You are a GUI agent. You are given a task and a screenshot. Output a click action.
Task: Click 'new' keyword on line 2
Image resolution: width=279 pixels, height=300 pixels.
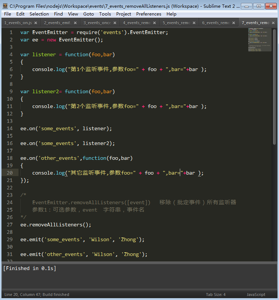51,40
